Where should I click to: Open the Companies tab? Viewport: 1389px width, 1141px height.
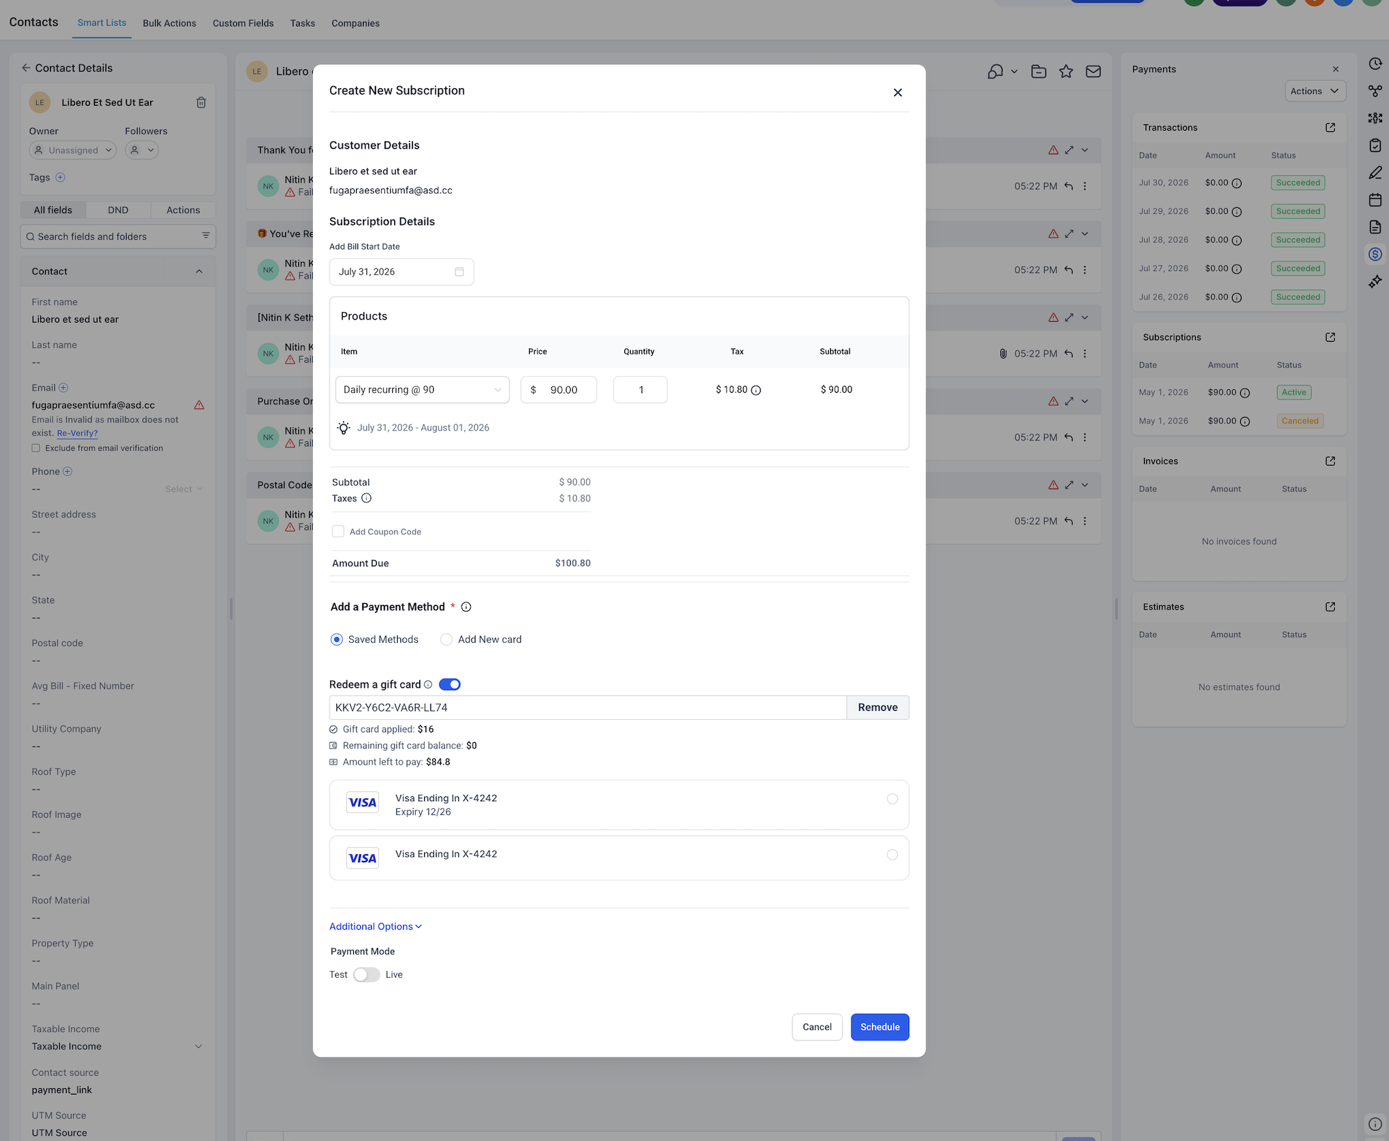(x=355, y=24)
